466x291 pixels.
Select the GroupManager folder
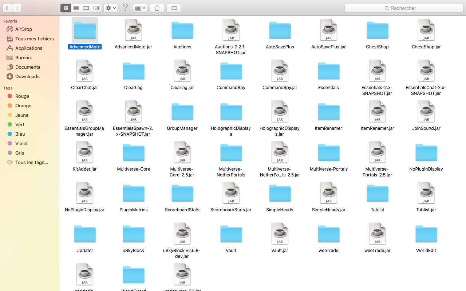[182, 112]
